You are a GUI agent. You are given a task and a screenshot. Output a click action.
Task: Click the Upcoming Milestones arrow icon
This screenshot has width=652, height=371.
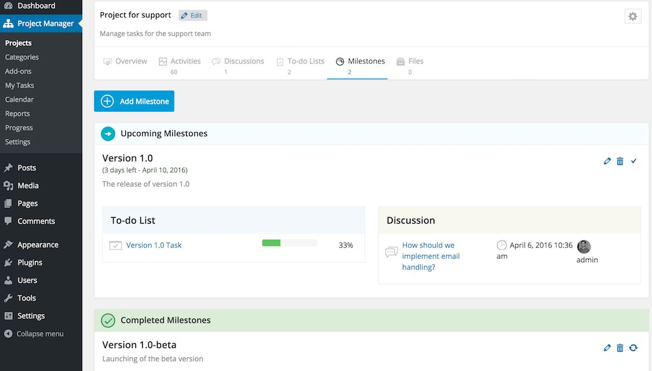coord(108,134)
